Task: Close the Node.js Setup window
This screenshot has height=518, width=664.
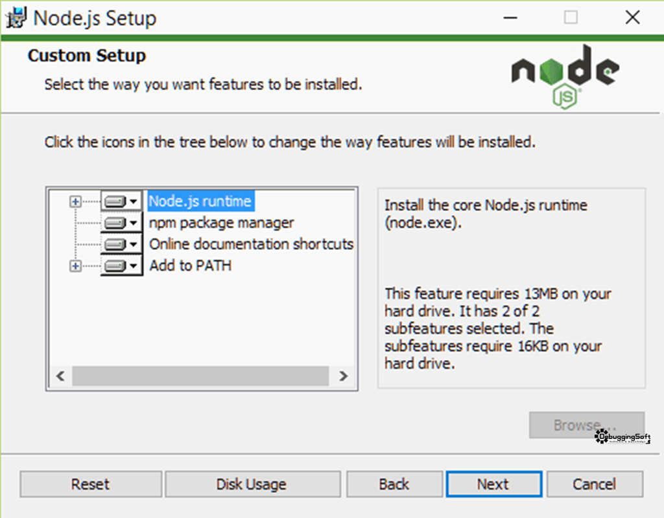Action: (x=633, y=17)
